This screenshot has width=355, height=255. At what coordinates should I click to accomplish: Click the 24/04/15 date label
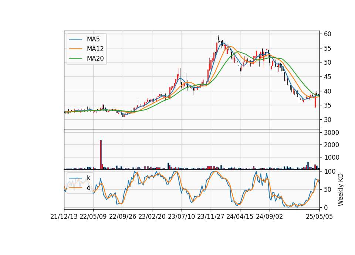pyautogui.click(x=240, y=217)
